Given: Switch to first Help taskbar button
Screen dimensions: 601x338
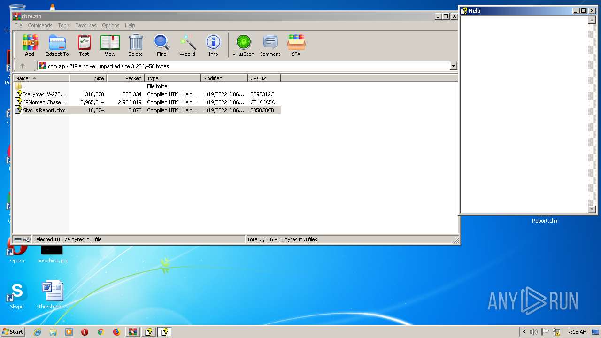Looking at the screenshot, I should pyautogui.click(x=148, y=332).
